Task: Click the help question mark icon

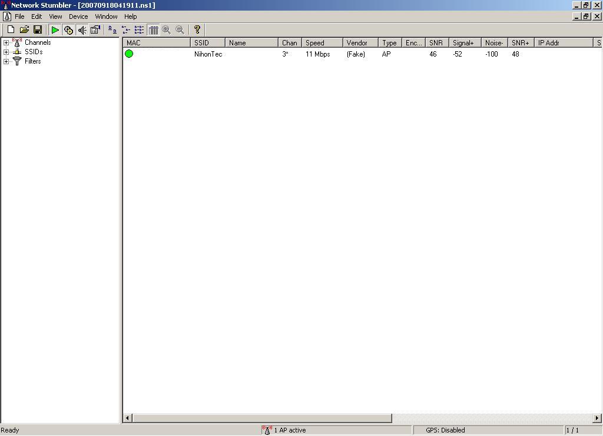Action: click(197, 29)
